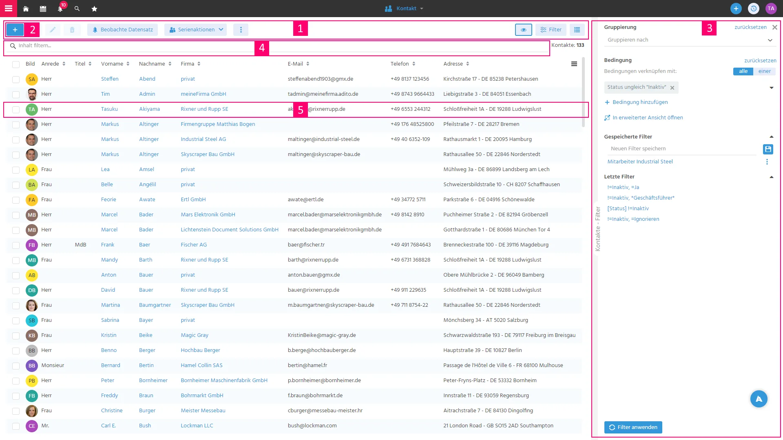Open the 'Gruppieren nach' dropdown
Image resolution: width=783 pixels, height=440 pixels.
(x=690, y=40)
